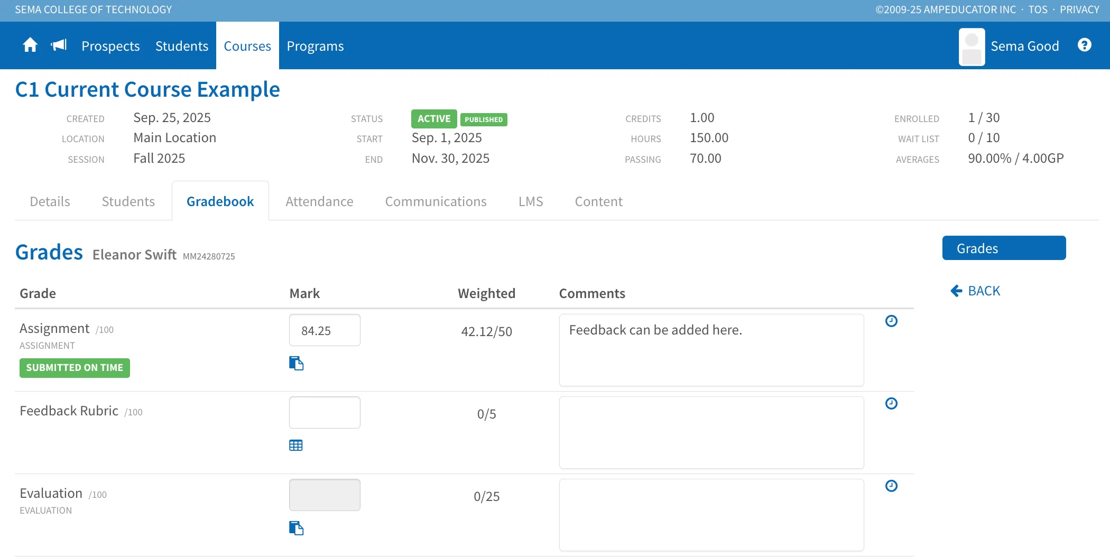
Task: Click the C1 Current Course Example title
Action: click(x=147, y=89)
